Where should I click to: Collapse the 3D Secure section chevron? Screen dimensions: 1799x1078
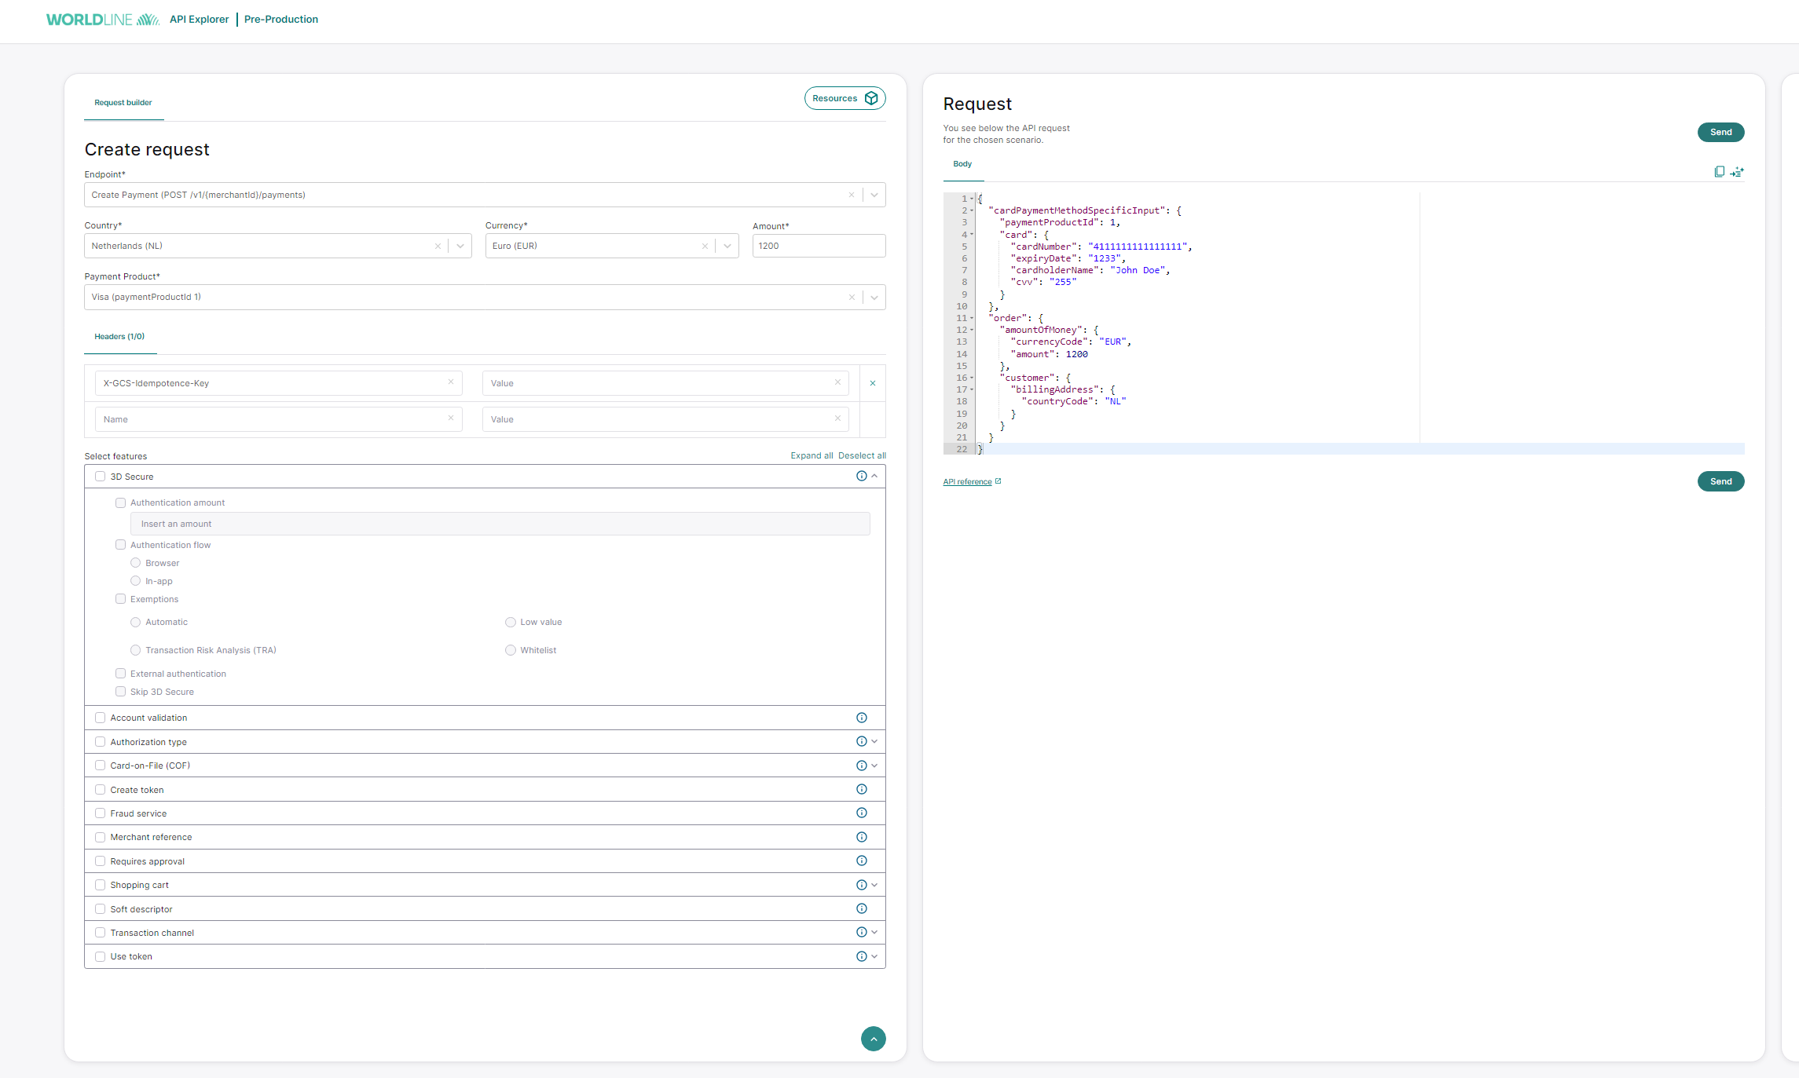pyautogui.click(x=874, y=476)
